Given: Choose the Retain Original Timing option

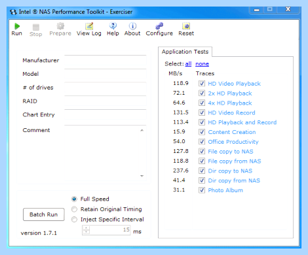Looking at the screenshot, I should pyautogui.click(x=74, y=209).
